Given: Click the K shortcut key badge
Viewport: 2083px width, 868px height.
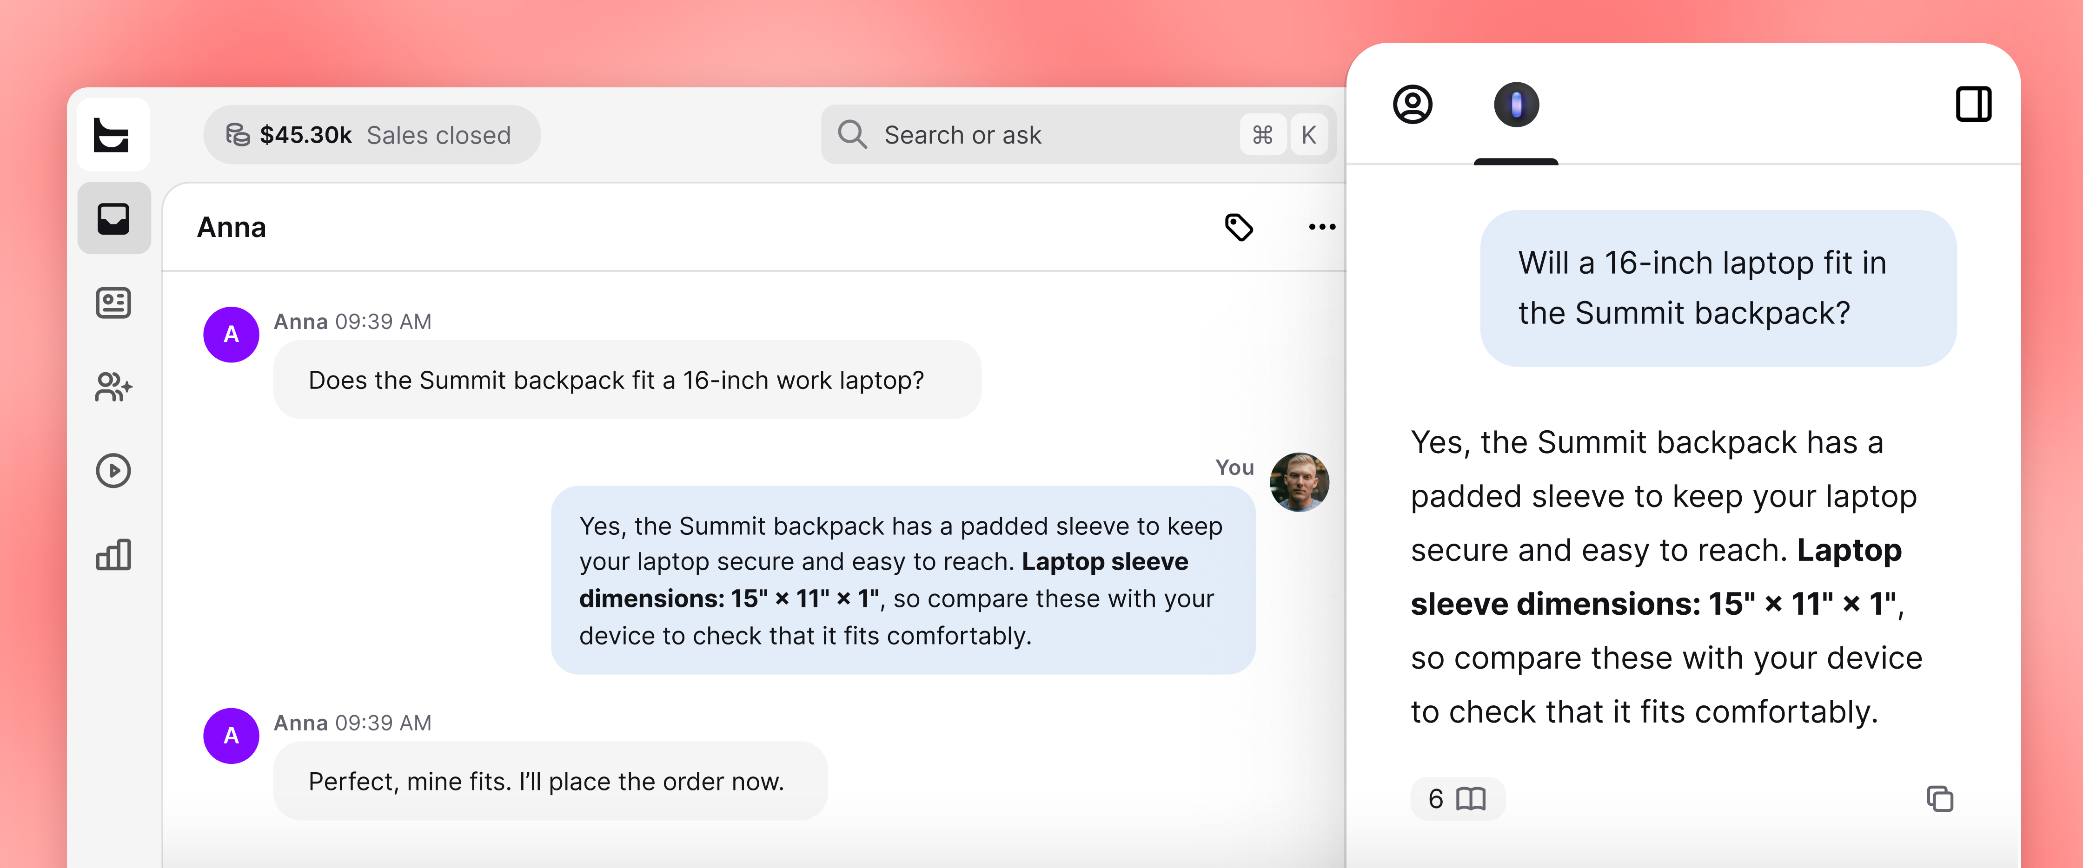Looking at the screenshot, I should click(x=1309, y=134).
